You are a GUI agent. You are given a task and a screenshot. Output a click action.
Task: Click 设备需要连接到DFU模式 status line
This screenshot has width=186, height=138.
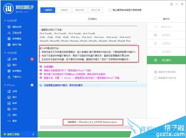[x=92, y=85]
